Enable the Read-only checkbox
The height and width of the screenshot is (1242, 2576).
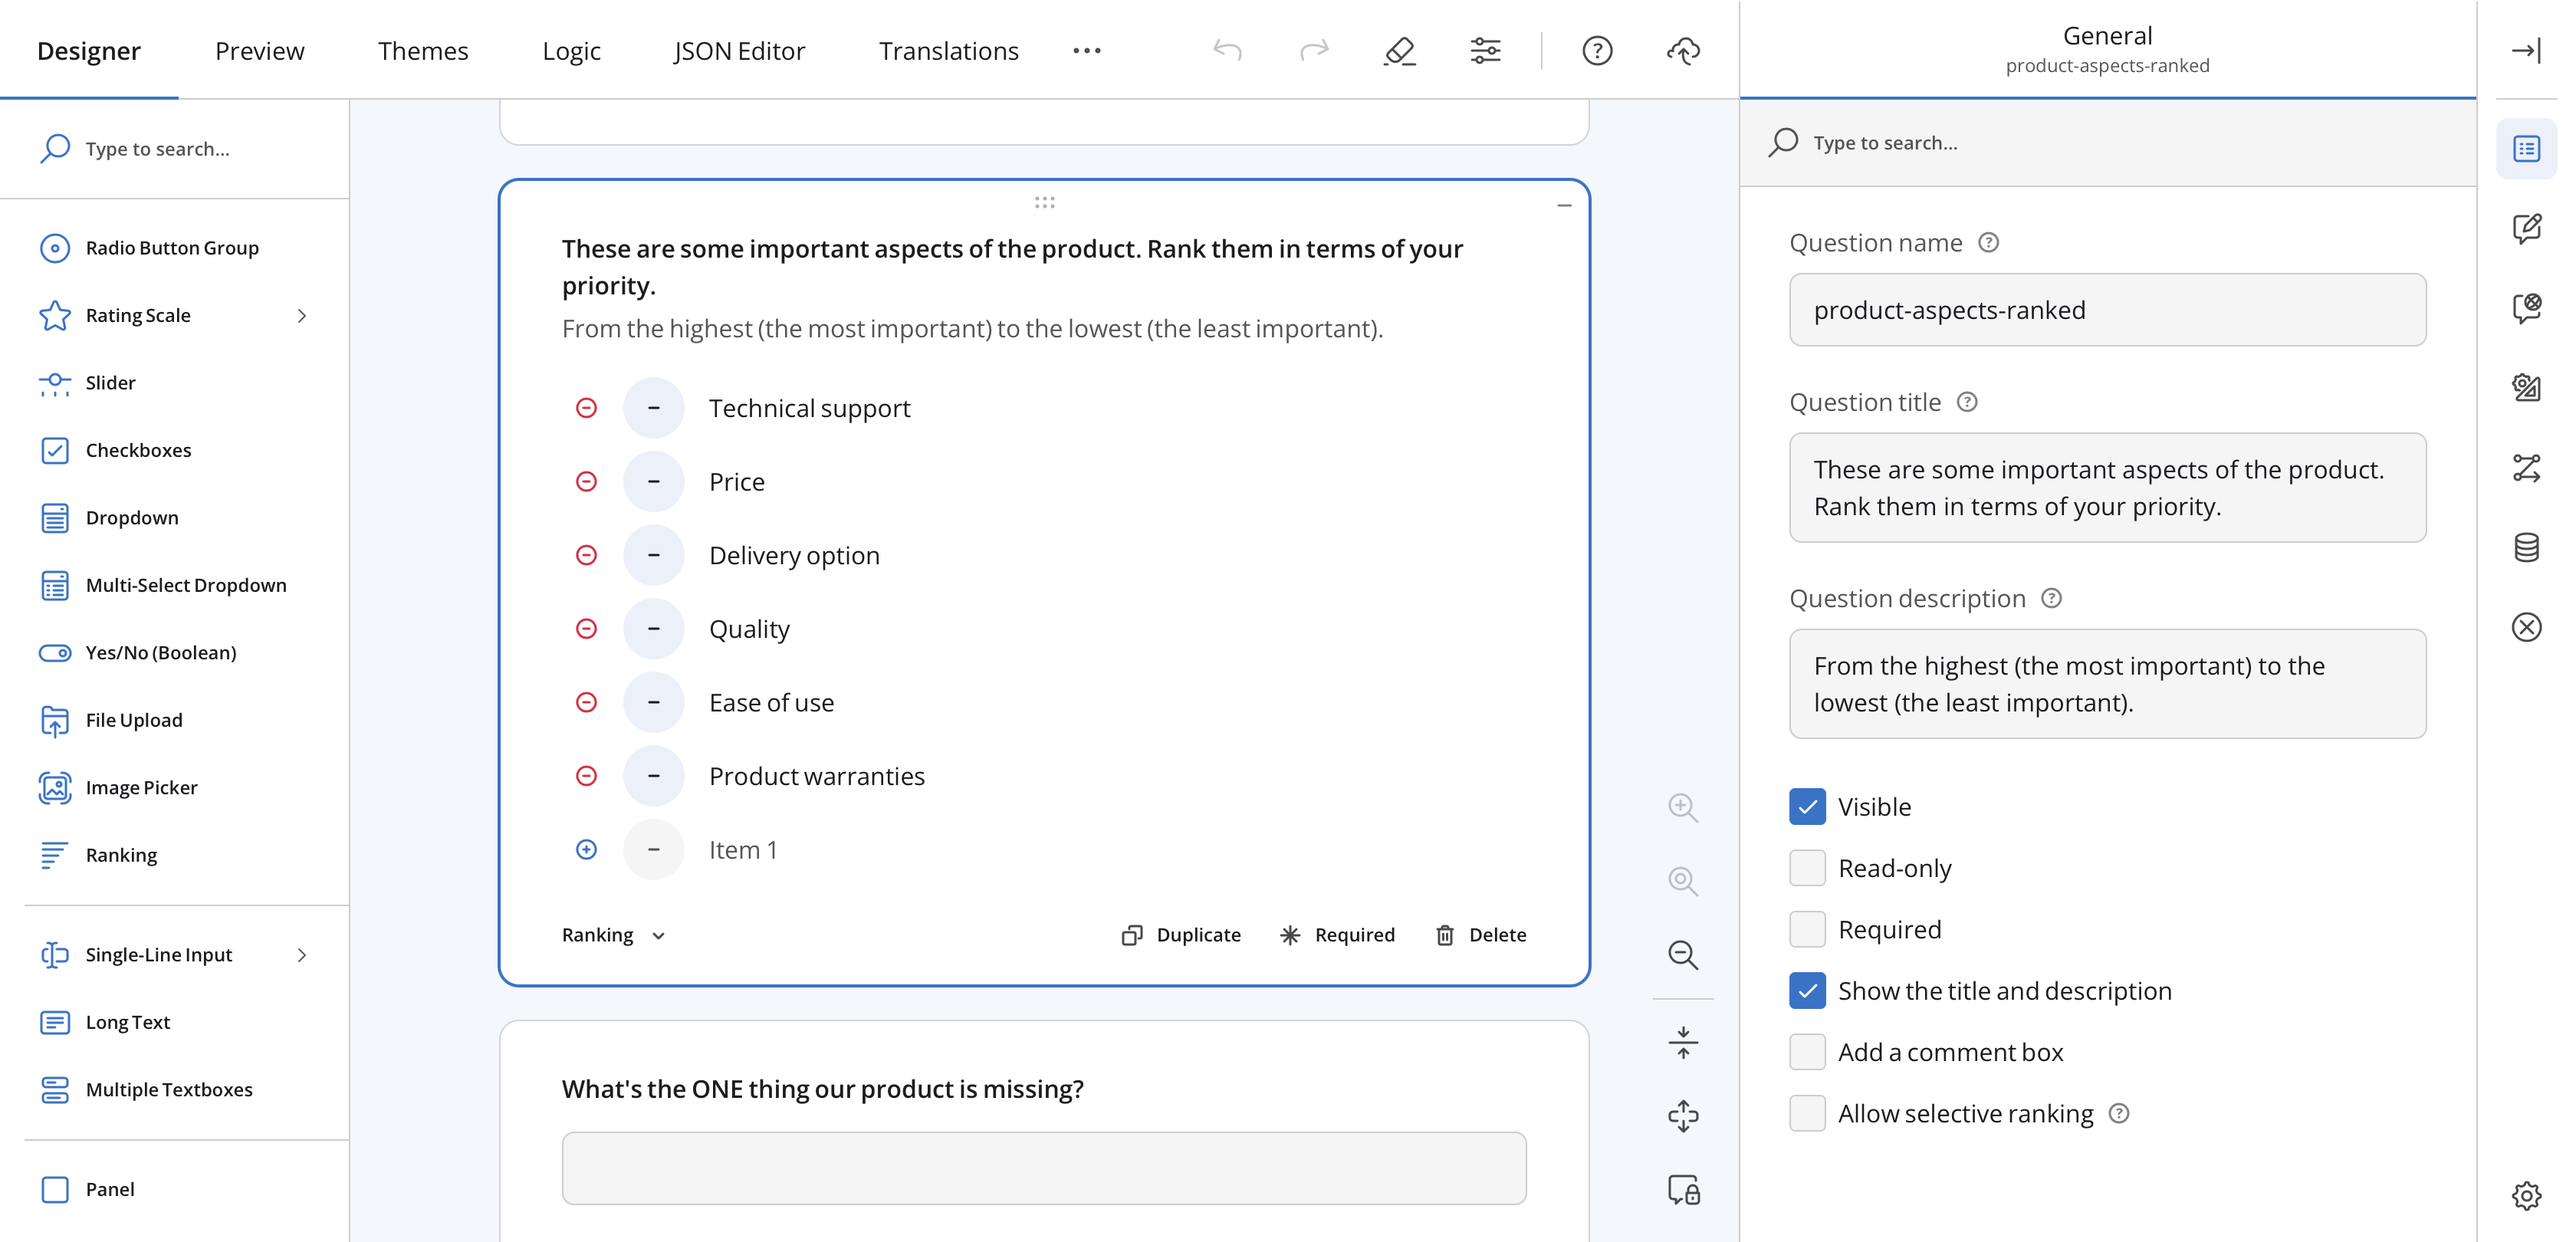[1807, 868]
